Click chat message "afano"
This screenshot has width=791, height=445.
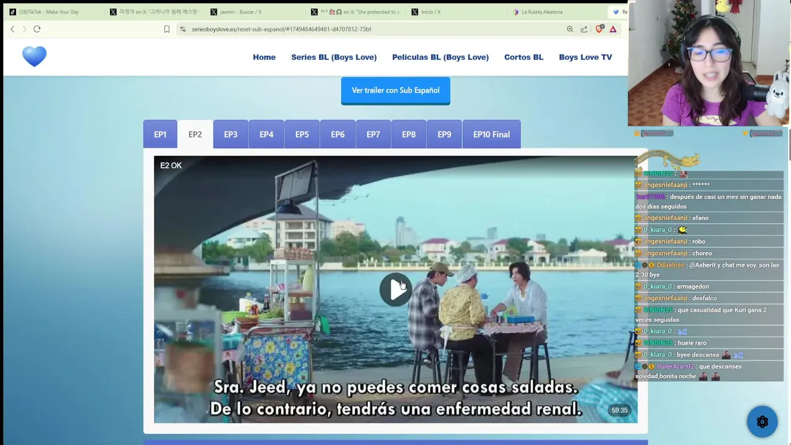point(700,218)
